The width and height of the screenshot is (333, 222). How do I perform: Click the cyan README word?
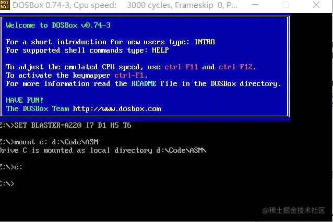pos(144,83)
